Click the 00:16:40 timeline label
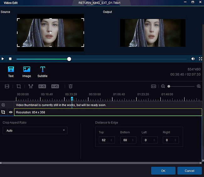 pyautogui.click(x=47, y=94)
